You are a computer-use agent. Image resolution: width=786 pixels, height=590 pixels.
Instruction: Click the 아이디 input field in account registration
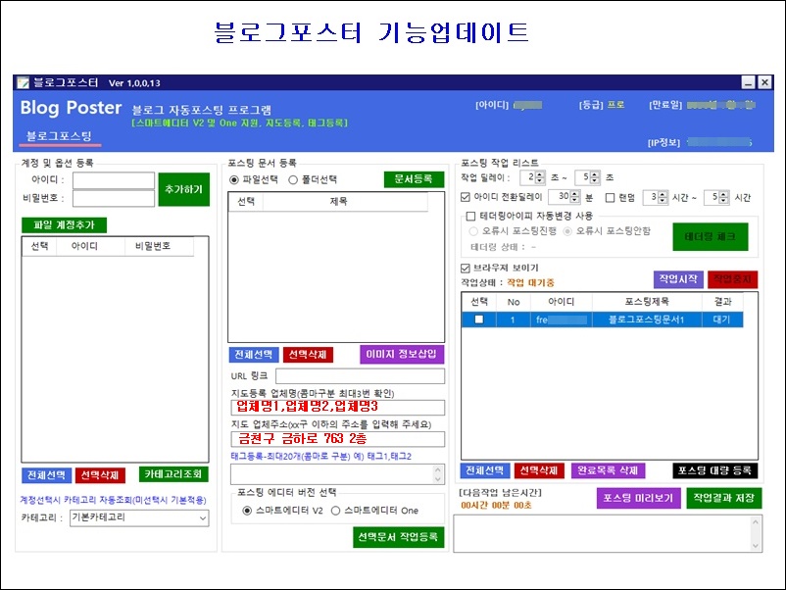coord(114,180)
